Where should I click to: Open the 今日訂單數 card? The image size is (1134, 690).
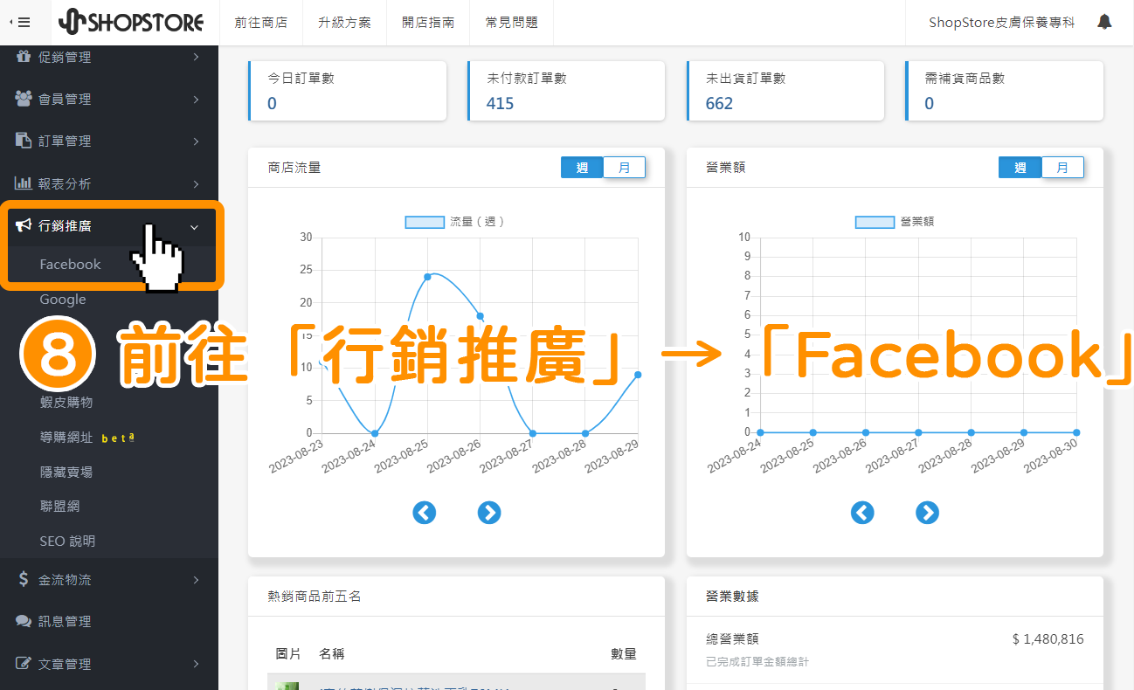click(x=348, y=91)
